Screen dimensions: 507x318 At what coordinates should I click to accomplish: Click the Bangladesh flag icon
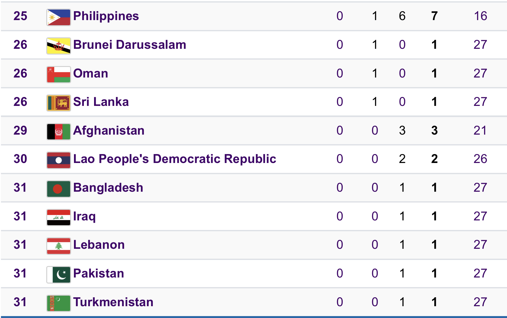coord(58,189)
